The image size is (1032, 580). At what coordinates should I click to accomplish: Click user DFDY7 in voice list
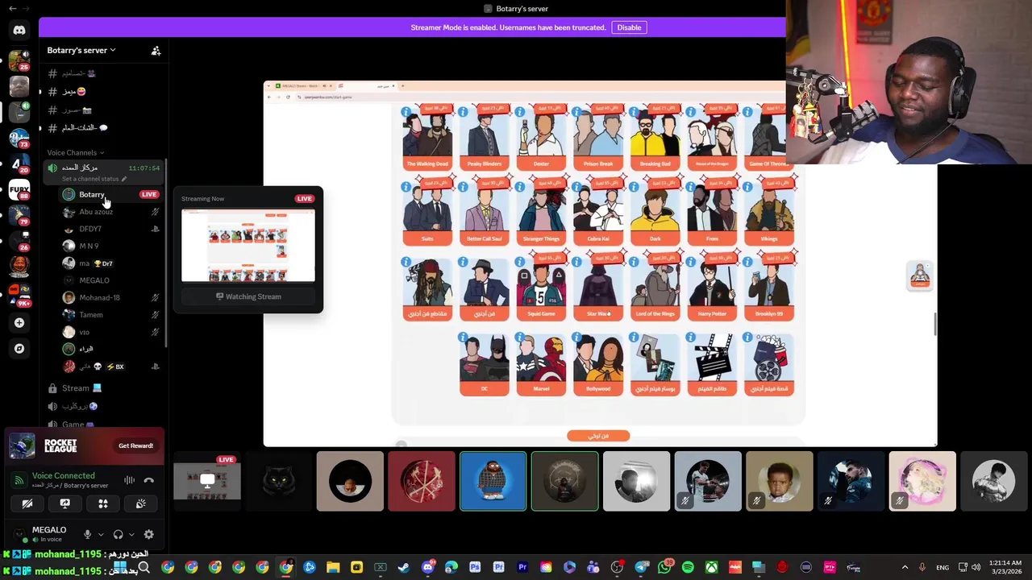pos(110,229)
